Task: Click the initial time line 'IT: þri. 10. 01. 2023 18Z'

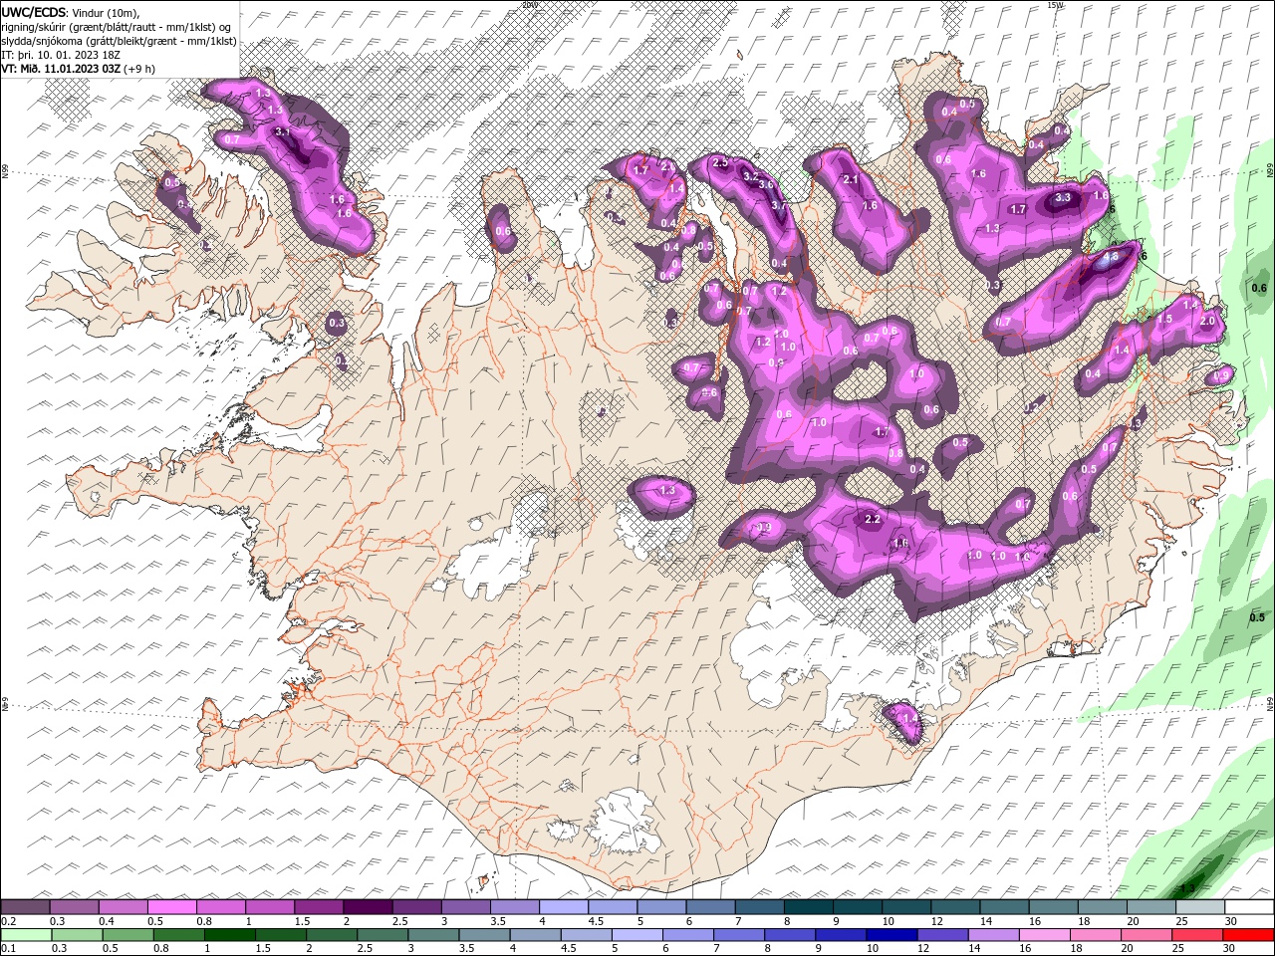Action: 61,55
